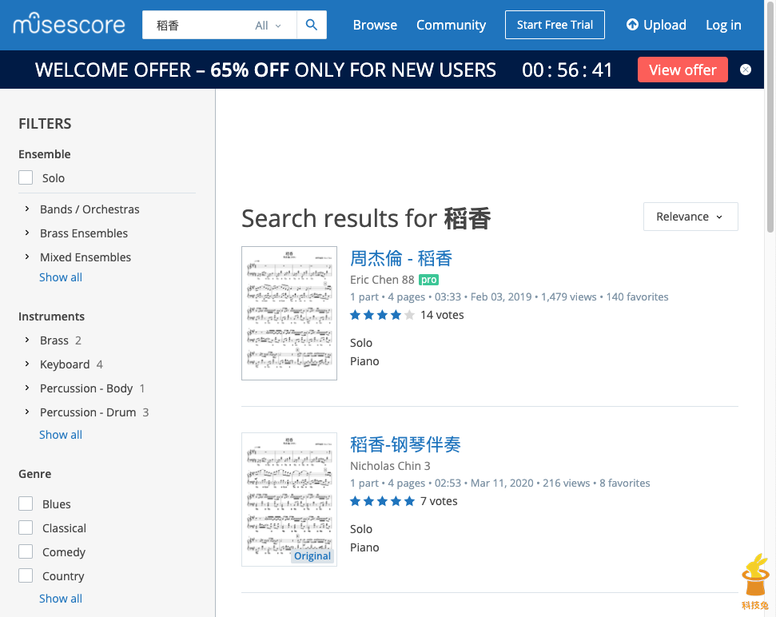776x617 pixels.
Task: Expand Percussion - Body group
Action: [x=27, y=388]
